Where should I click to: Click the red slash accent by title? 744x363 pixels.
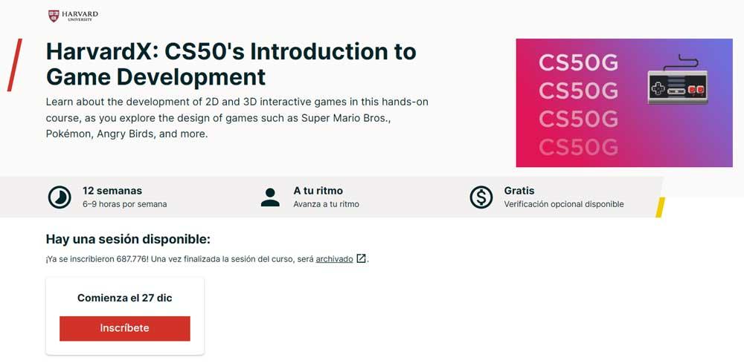click(14, 65)
